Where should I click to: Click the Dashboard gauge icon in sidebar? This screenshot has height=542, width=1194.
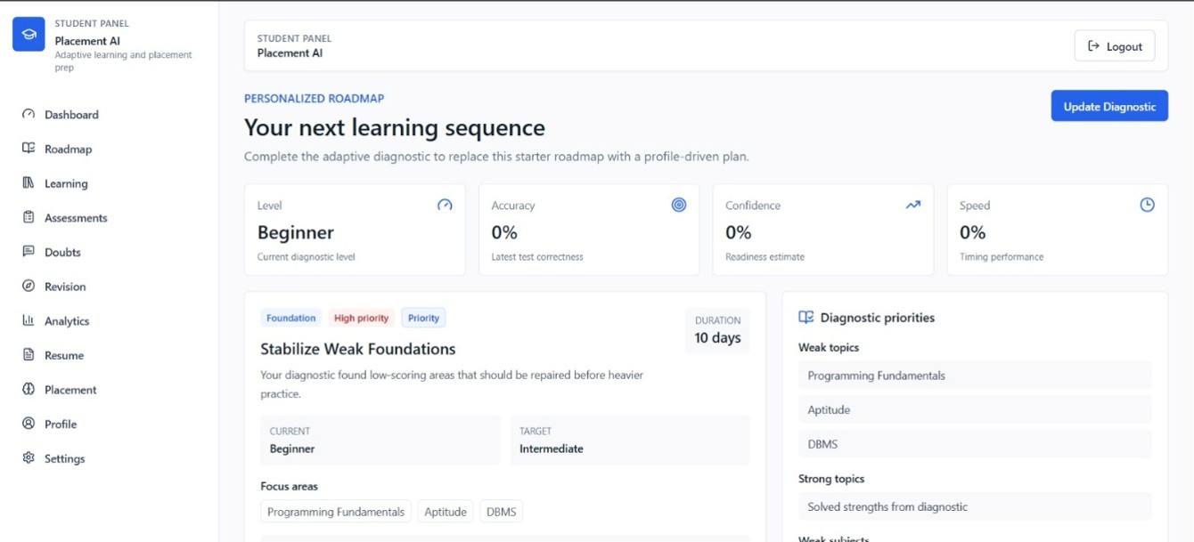29,114
